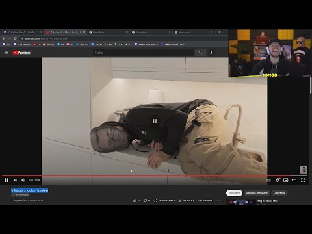Go back in the browser
Image resolution: width=312 pixels, height=234 pixels.
pyautogui.click(x=4, y=38)
